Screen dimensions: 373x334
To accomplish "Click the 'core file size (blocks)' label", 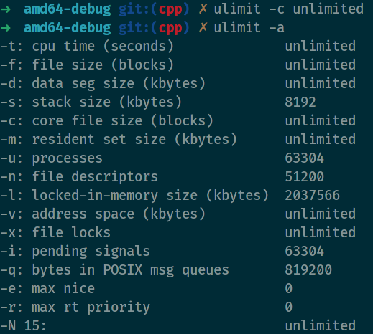I will 123,120.
